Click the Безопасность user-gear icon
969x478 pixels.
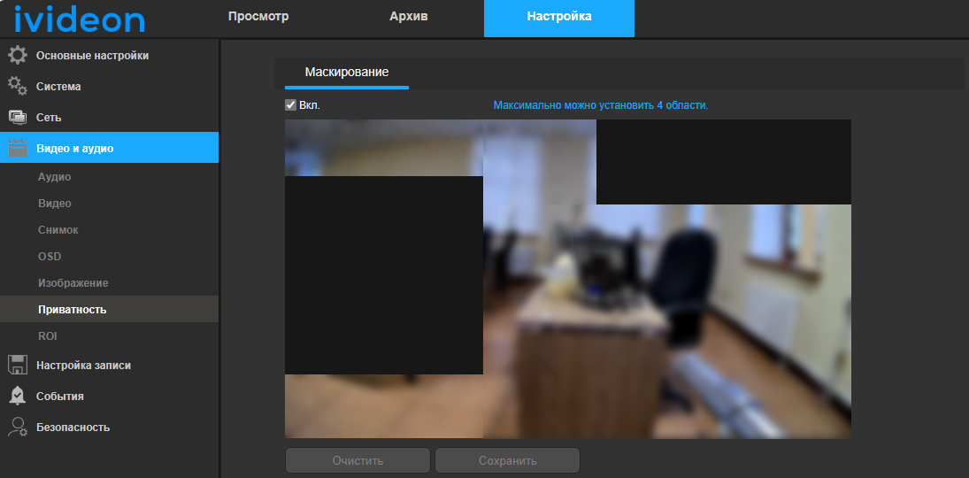pos(18,427)
